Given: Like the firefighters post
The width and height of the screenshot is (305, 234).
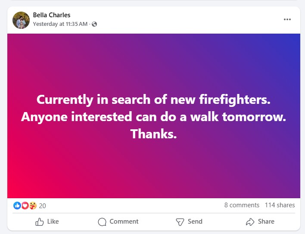Looking at the screenshot, I should pos(47,222).
